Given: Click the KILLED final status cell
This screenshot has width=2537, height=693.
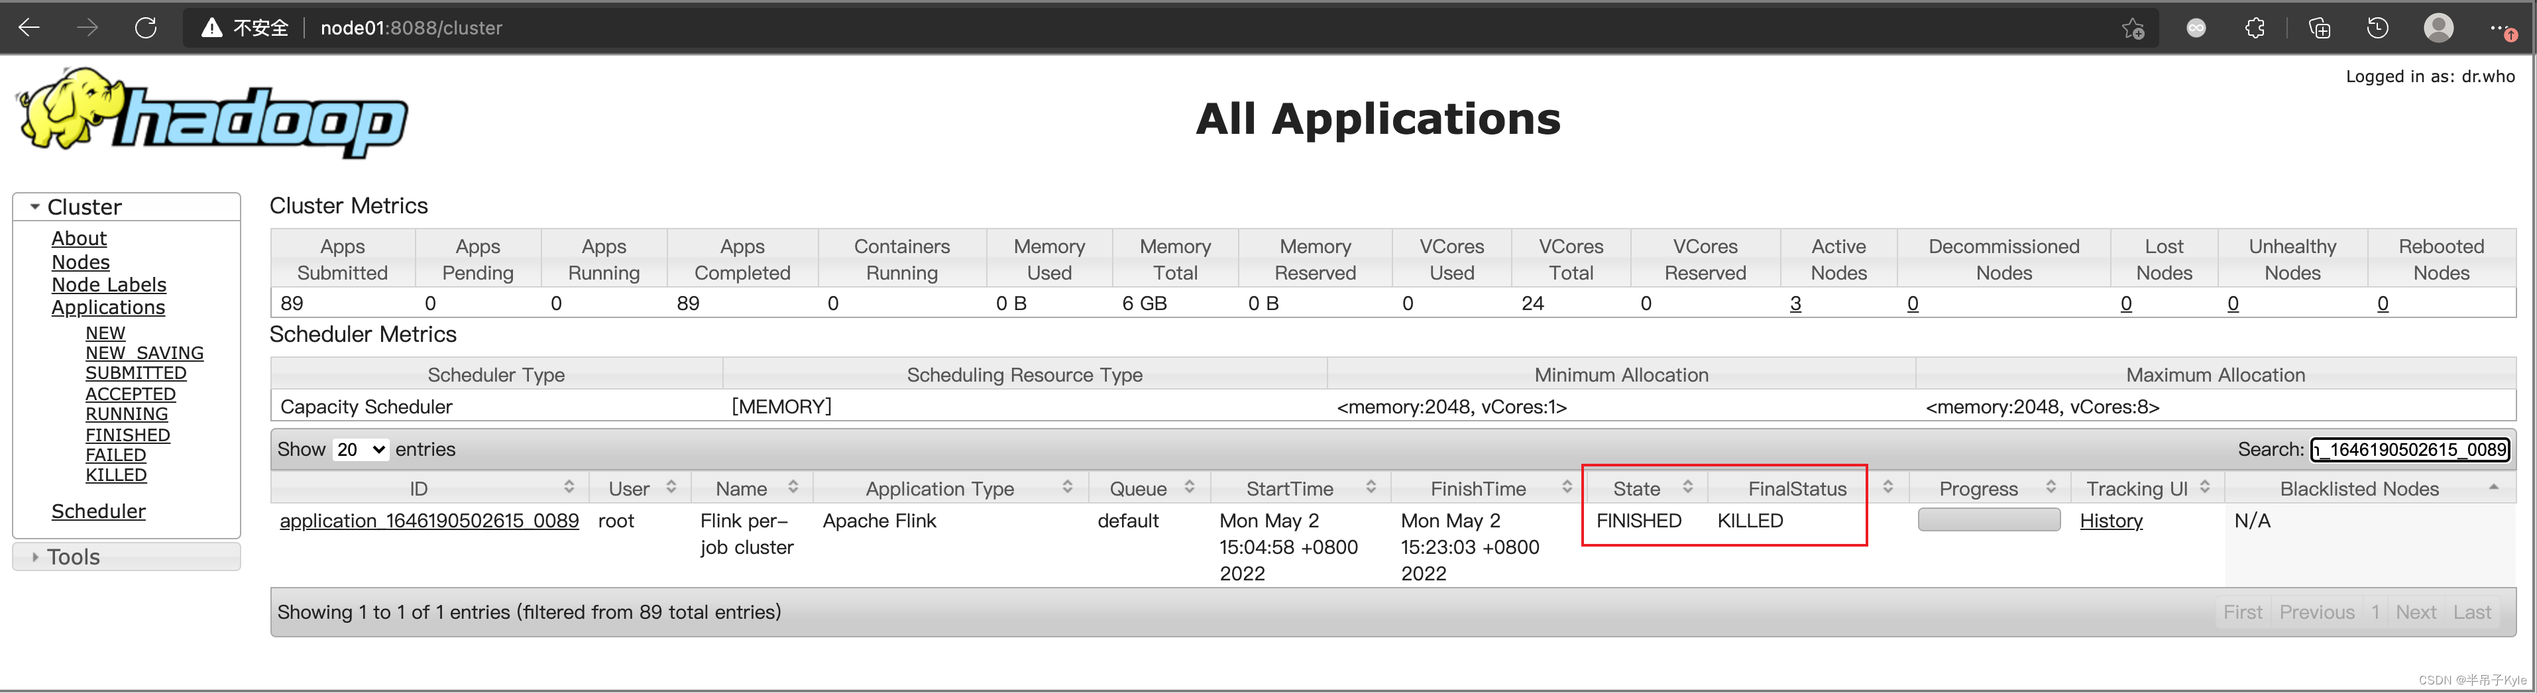Looking at the screenshot, I should [1750, 521].
